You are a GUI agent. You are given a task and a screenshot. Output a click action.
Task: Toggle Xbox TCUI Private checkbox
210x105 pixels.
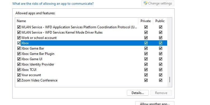pyautogui.click(x=146, y=70)
